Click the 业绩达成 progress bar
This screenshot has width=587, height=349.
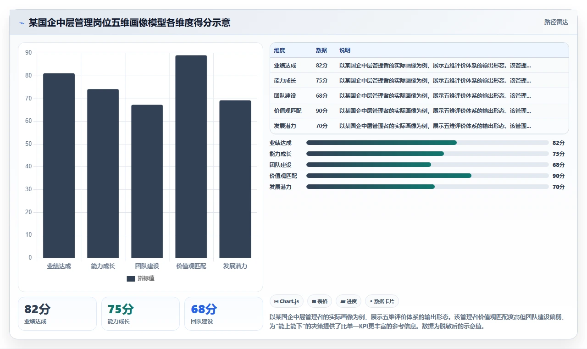(x=427, y=143)
